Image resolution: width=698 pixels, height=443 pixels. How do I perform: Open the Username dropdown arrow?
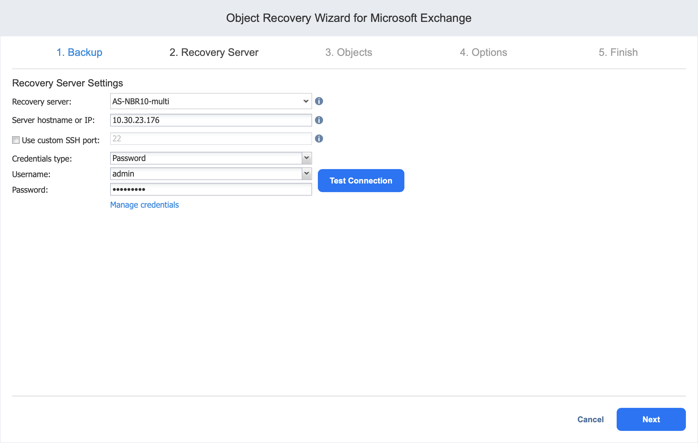pyautogui.click(x=306, y=174)
